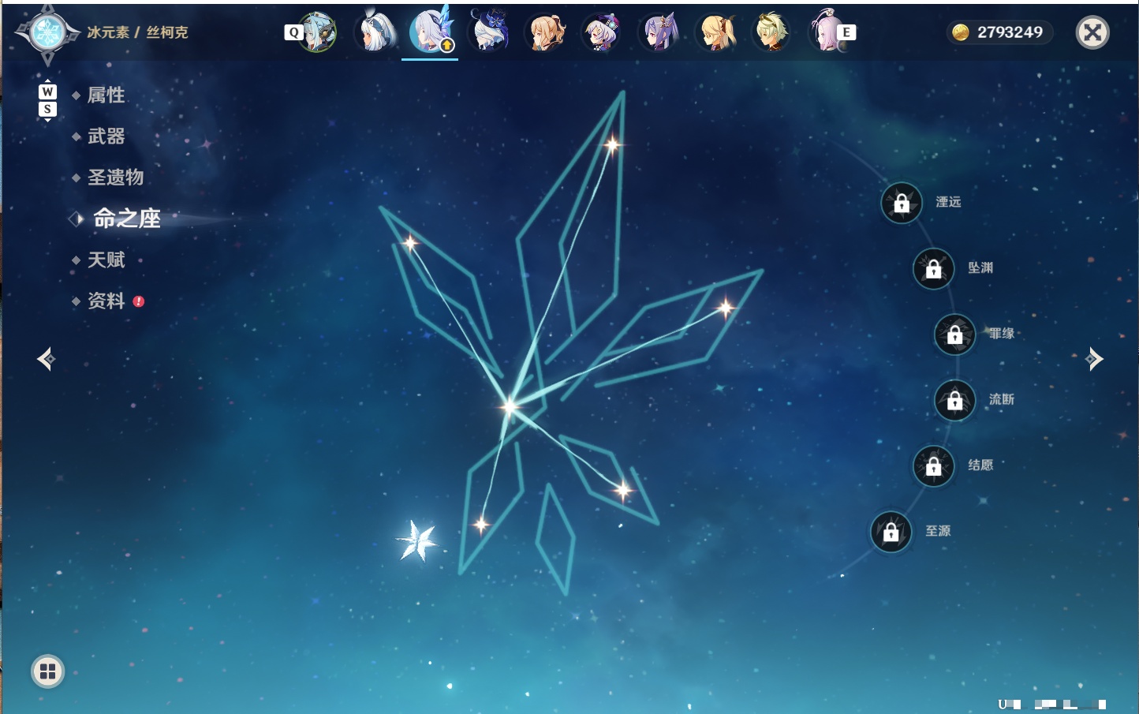The image size is (1139, 714).
Task: Select the highlighted 丝柯克 character avatar
Action: (431, 31)
